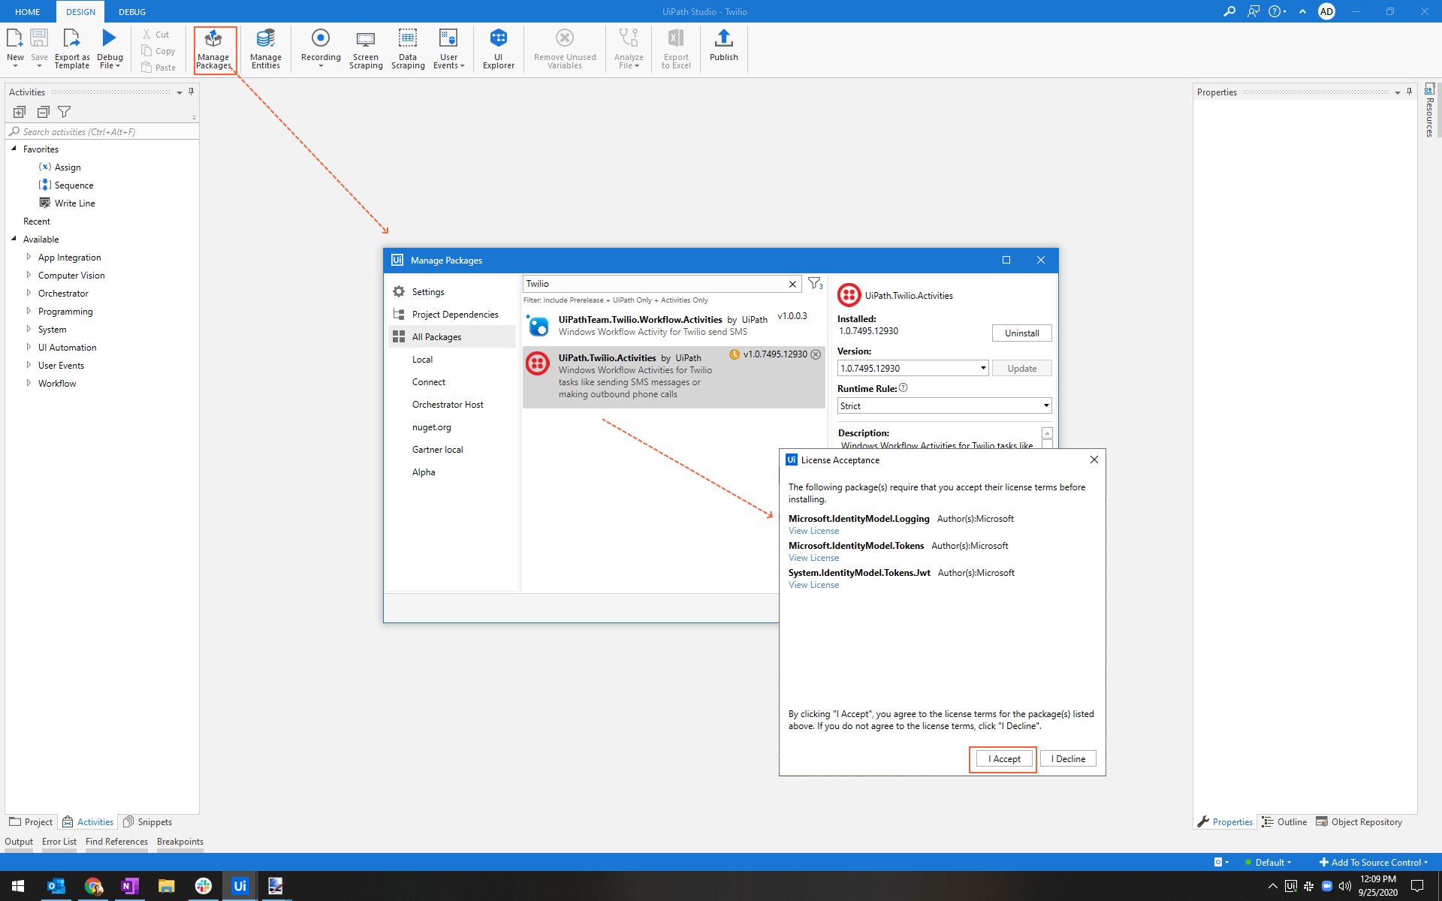Clear the Twilio package search field
This screenshot has width=1442, height=901.
[x=792, y=284]
